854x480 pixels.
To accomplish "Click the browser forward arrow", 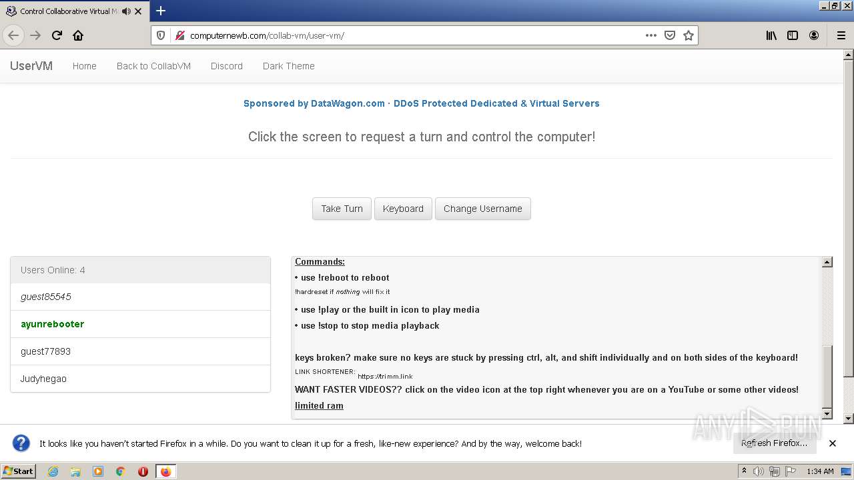I will pyautogui.click(x=35, y=35).
